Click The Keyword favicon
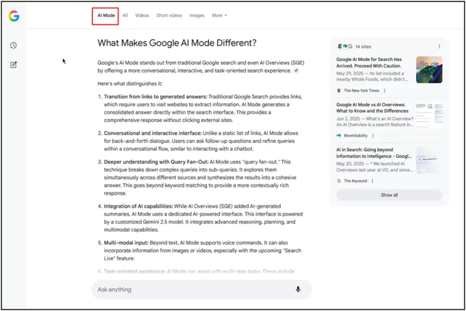The width and height of the screenshot is (466, 311). (x=339, y=181)
